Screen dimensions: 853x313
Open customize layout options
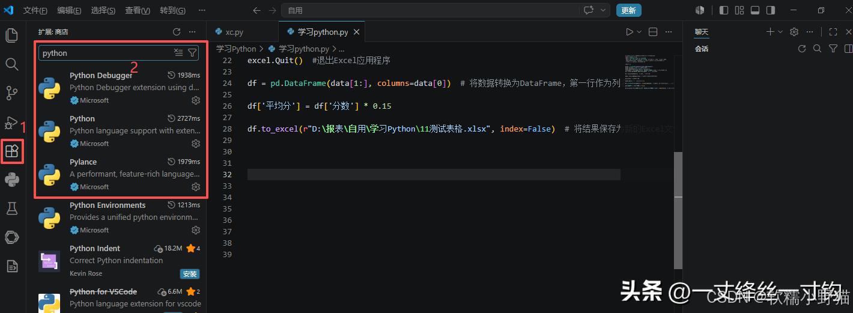point(739,10)
